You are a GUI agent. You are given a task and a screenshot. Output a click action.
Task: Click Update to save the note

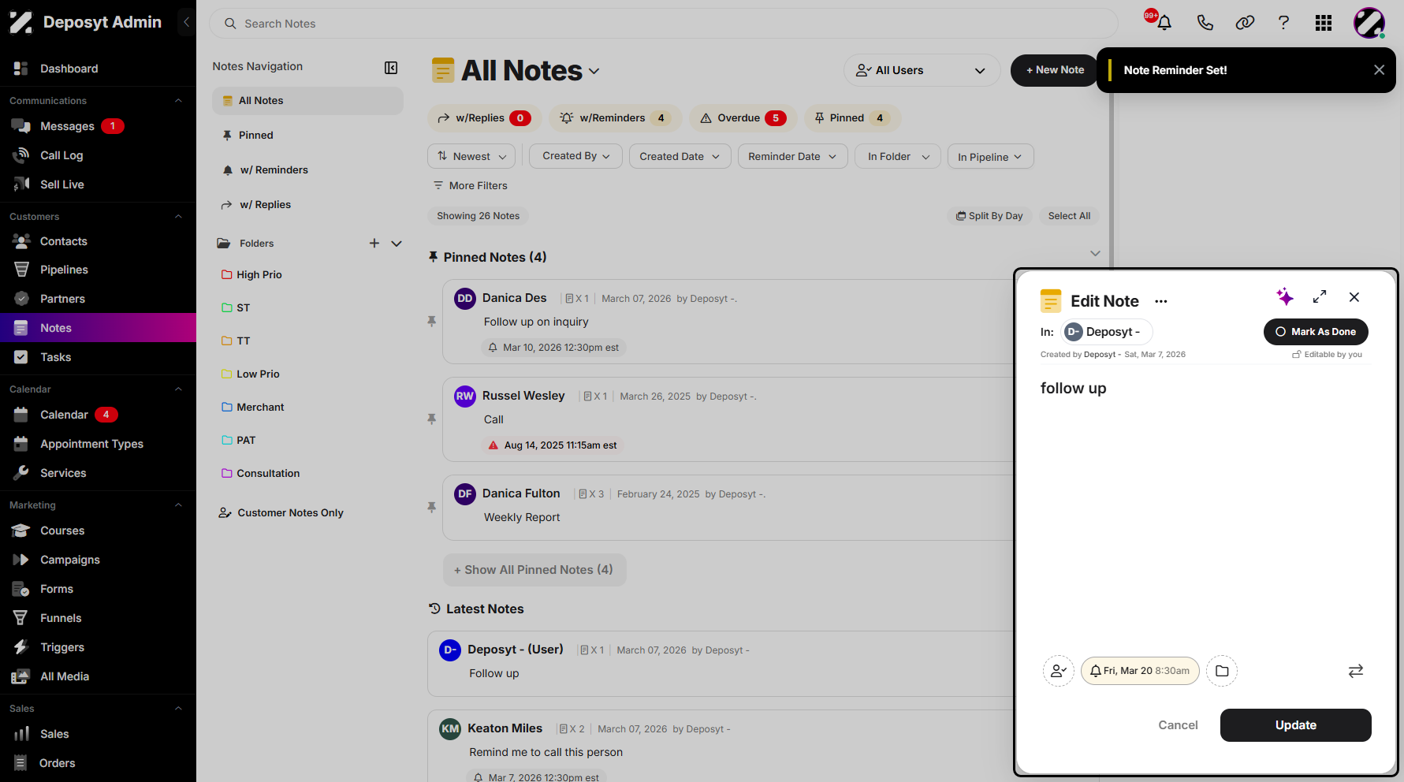[x=1295, y=725]
